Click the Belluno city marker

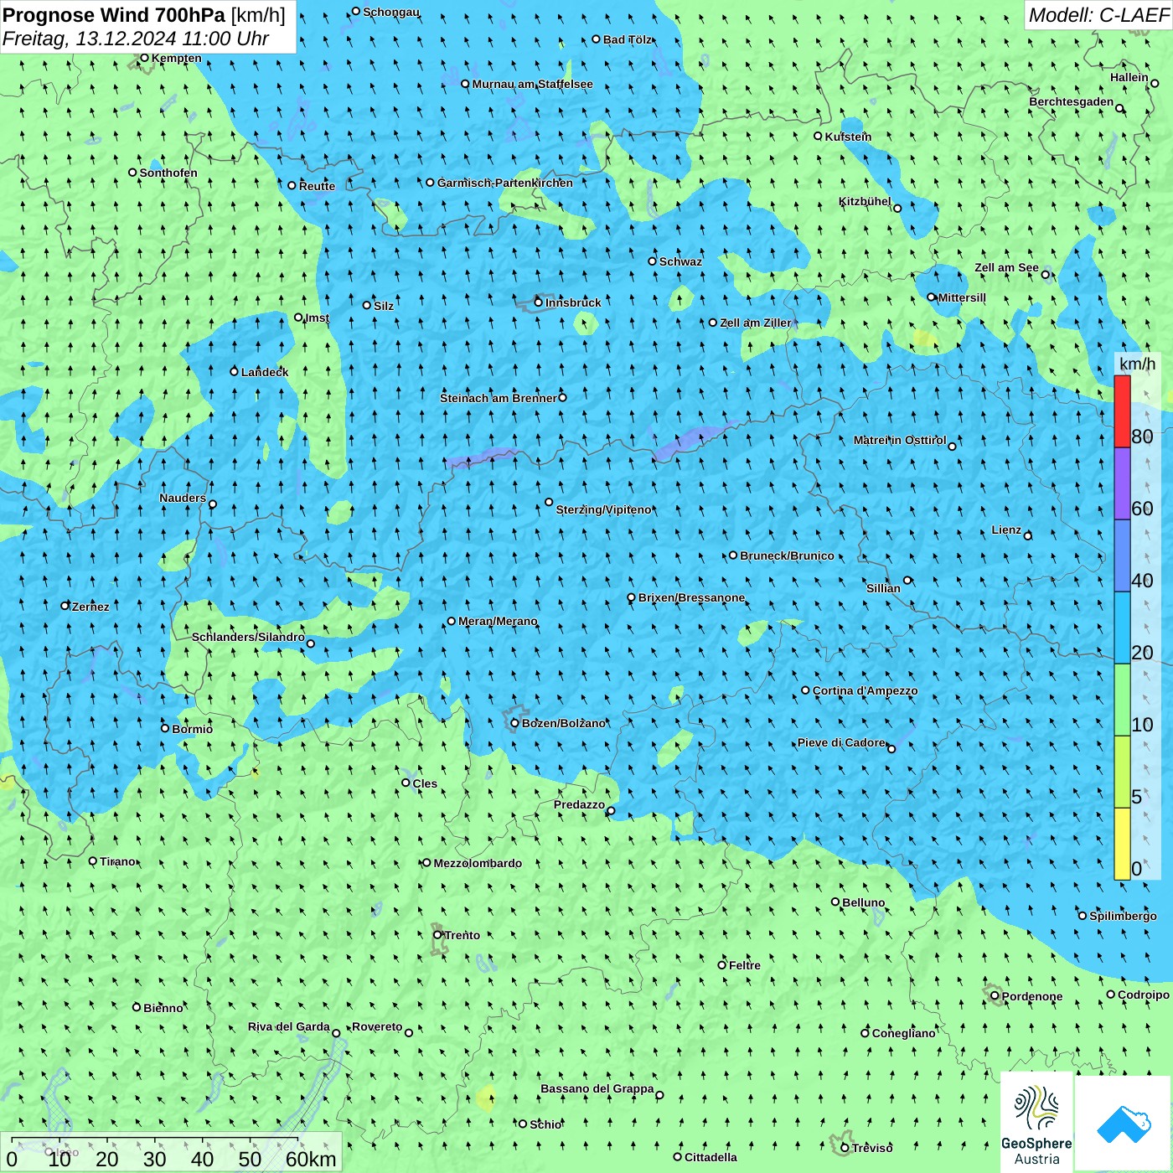[835, 902]
